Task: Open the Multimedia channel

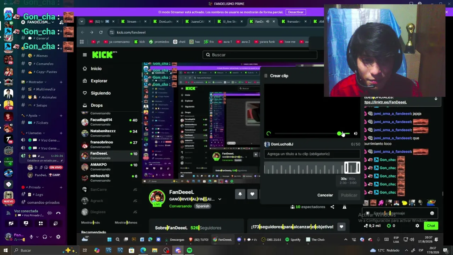Action: click(x=42, y=89)
